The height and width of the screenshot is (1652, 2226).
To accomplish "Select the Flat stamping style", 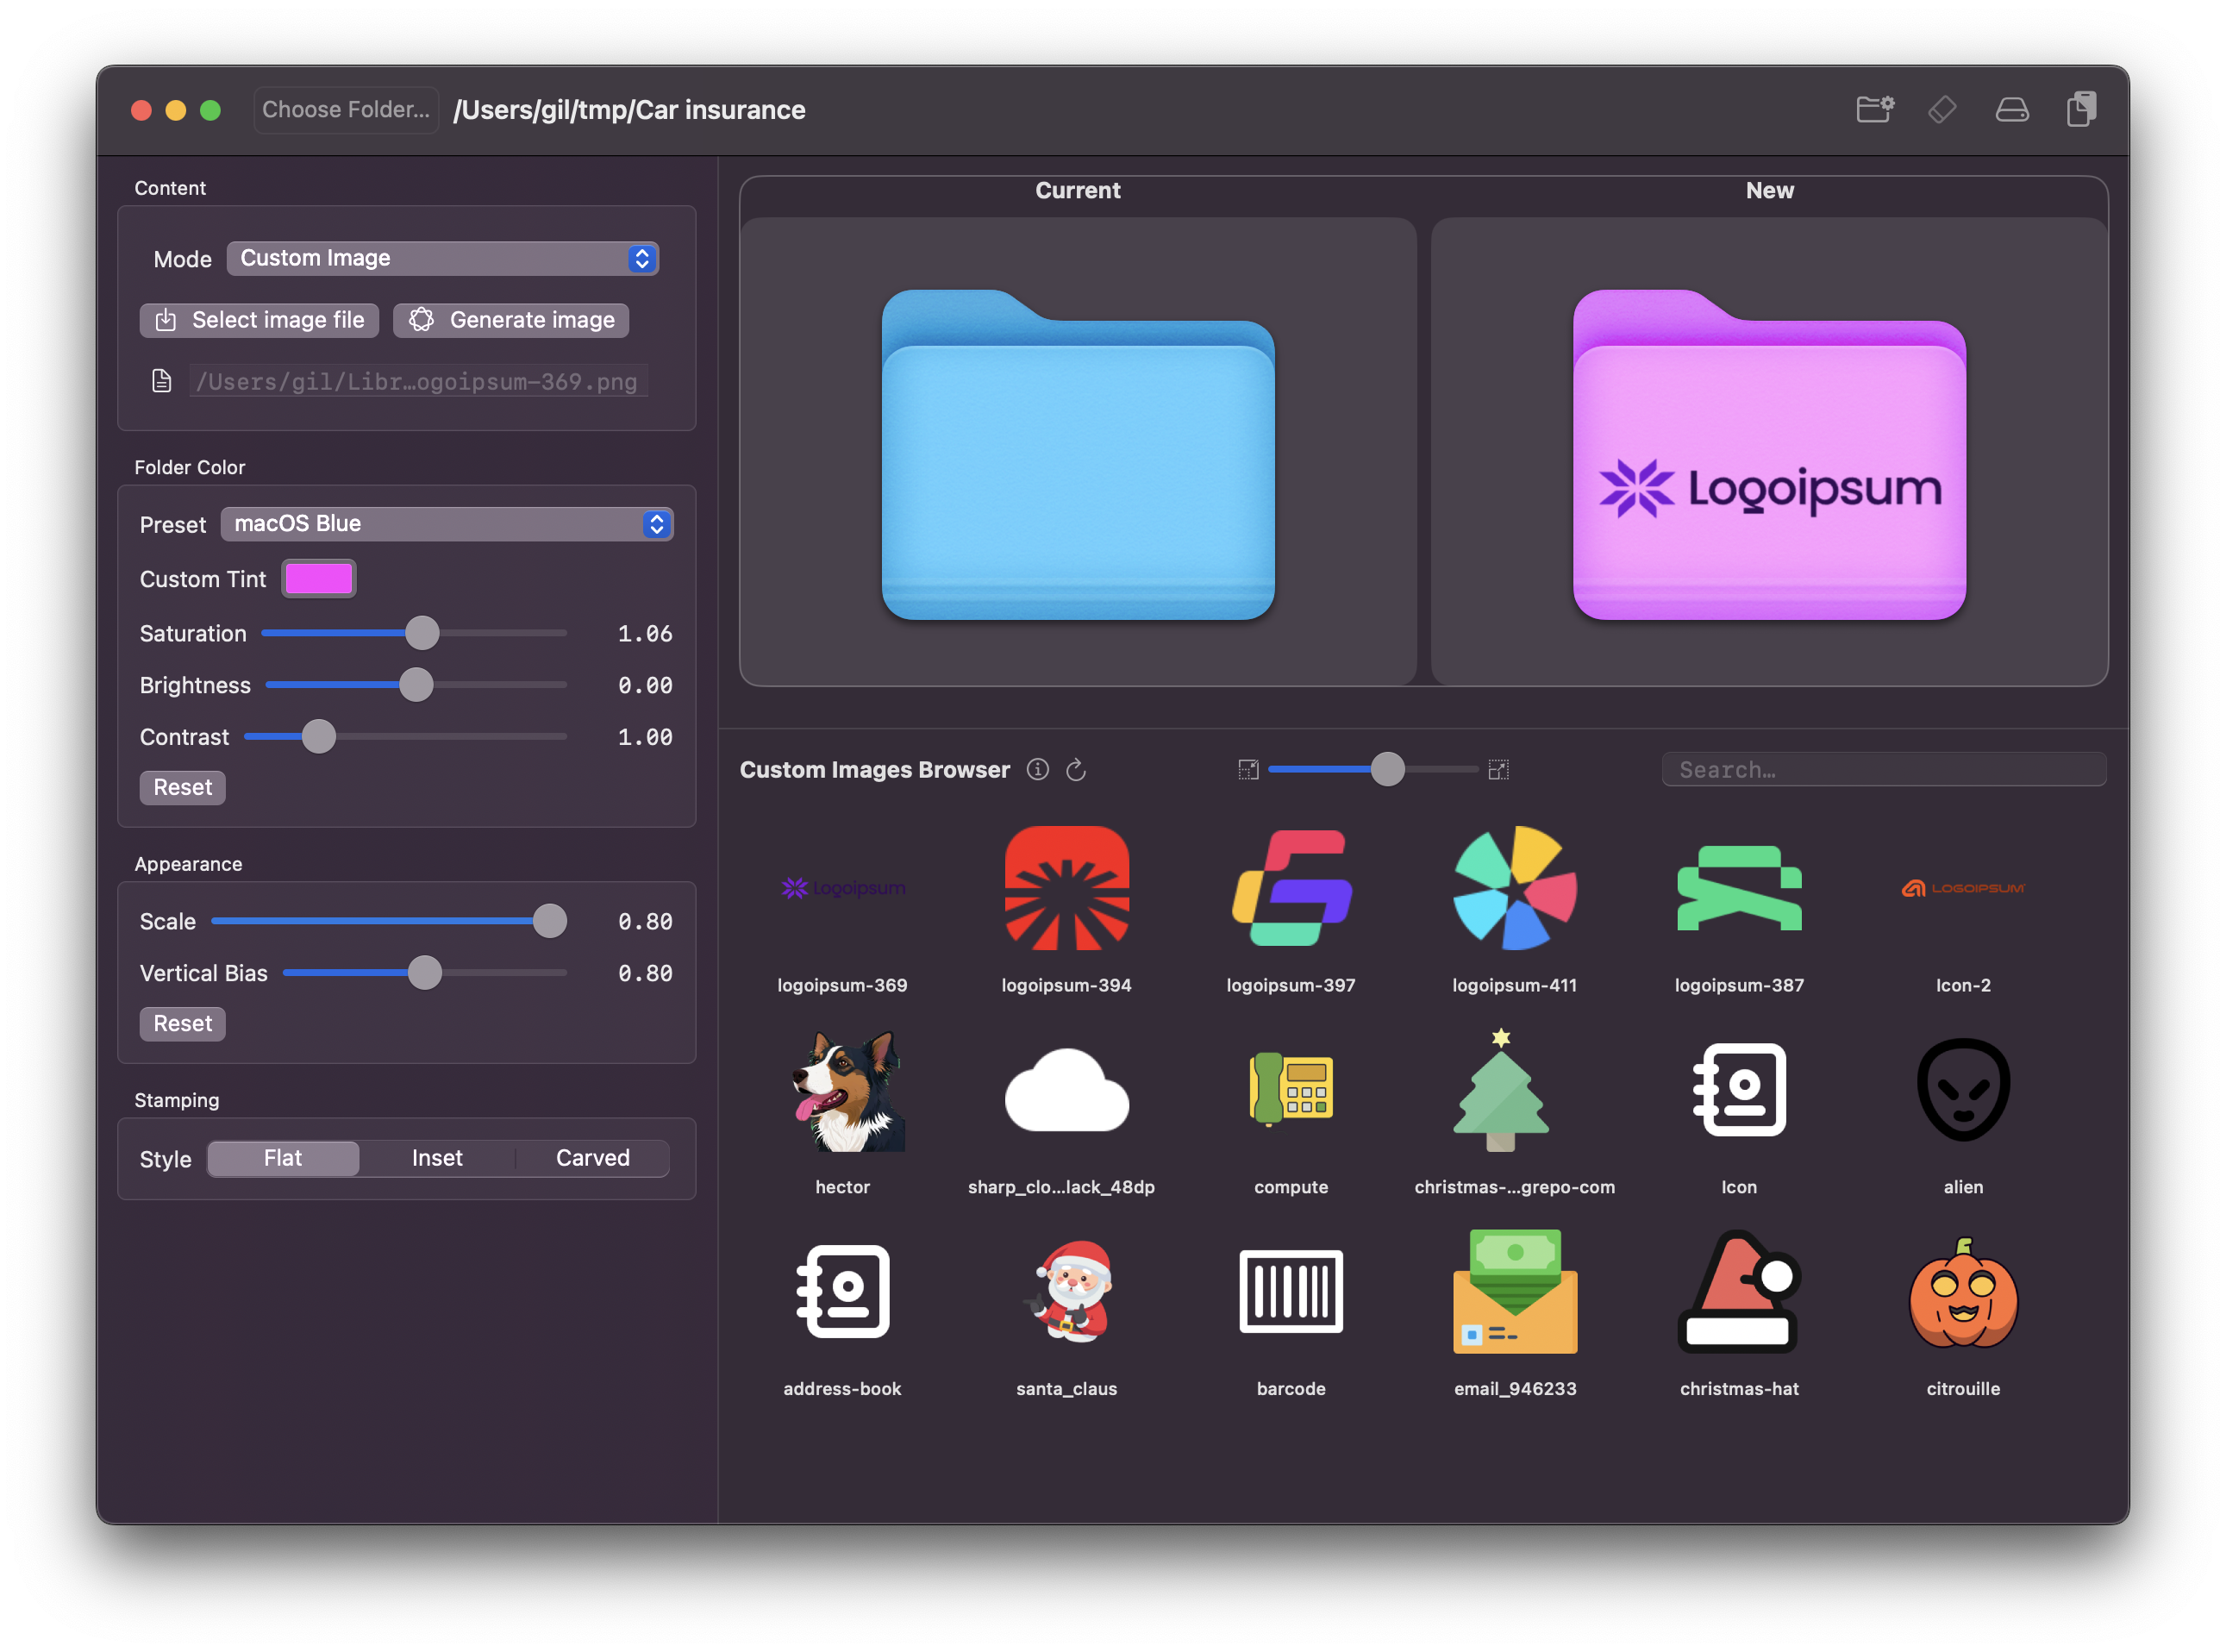I will coord(283,1158).
